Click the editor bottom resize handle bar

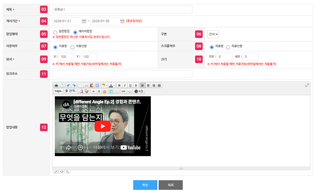click(181, 168)
